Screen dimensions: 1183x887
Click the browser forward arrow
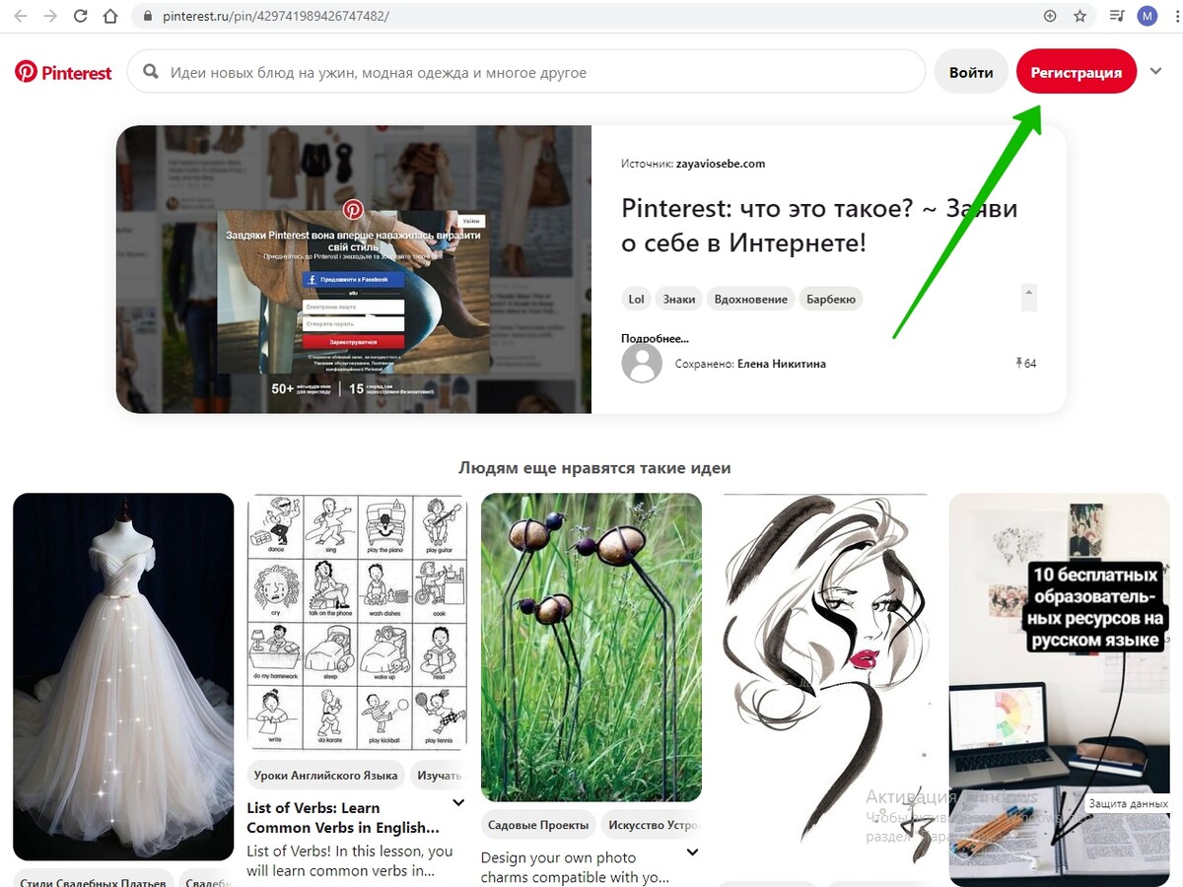(50, 16)
